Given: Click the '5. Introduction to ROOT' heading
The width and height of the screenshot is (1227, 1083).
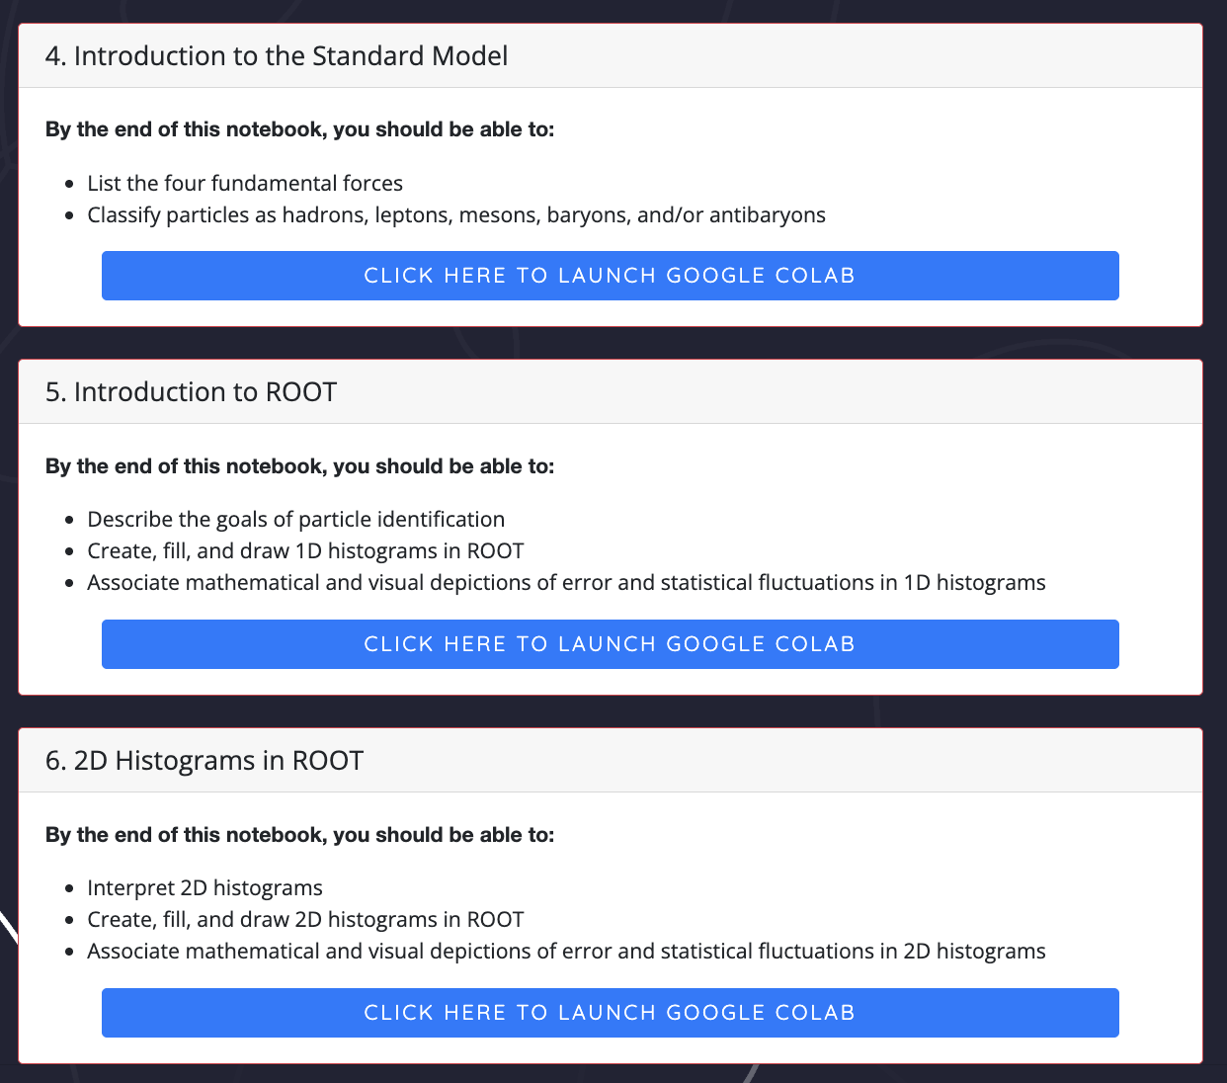Looking at the screenshot, I should [x=191, y=392].
